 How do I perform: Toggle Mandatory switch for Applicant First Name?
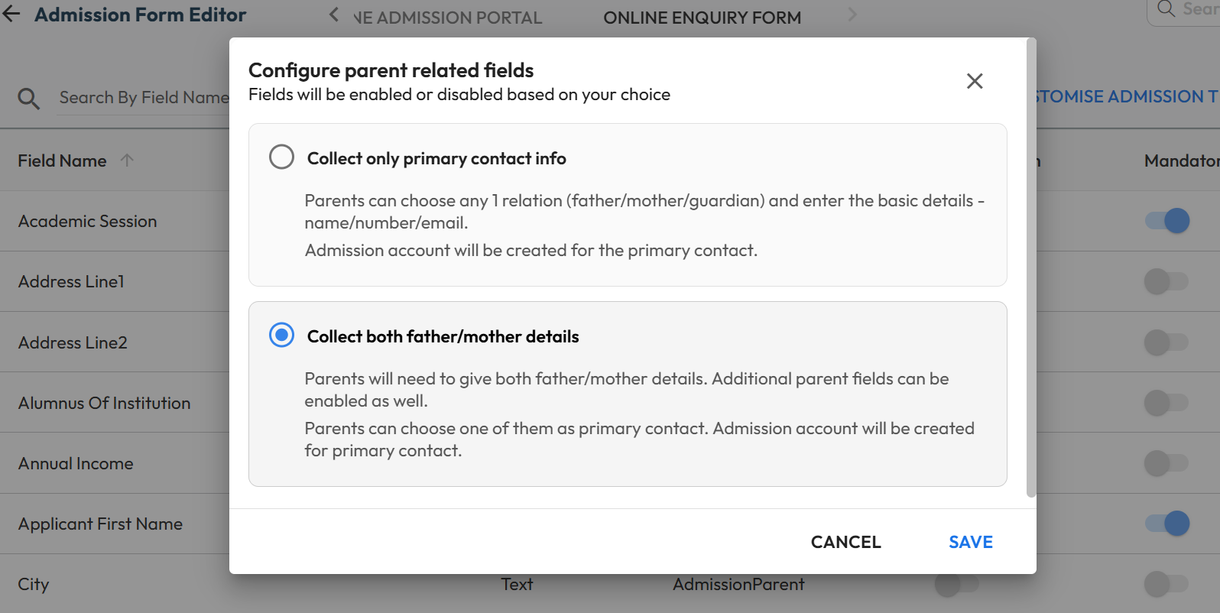[1166, 524]
